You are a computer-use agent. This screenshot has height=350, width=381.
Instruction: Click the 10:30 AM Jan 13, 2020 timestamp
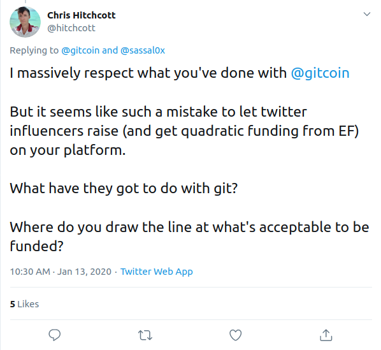coord(61,272)
